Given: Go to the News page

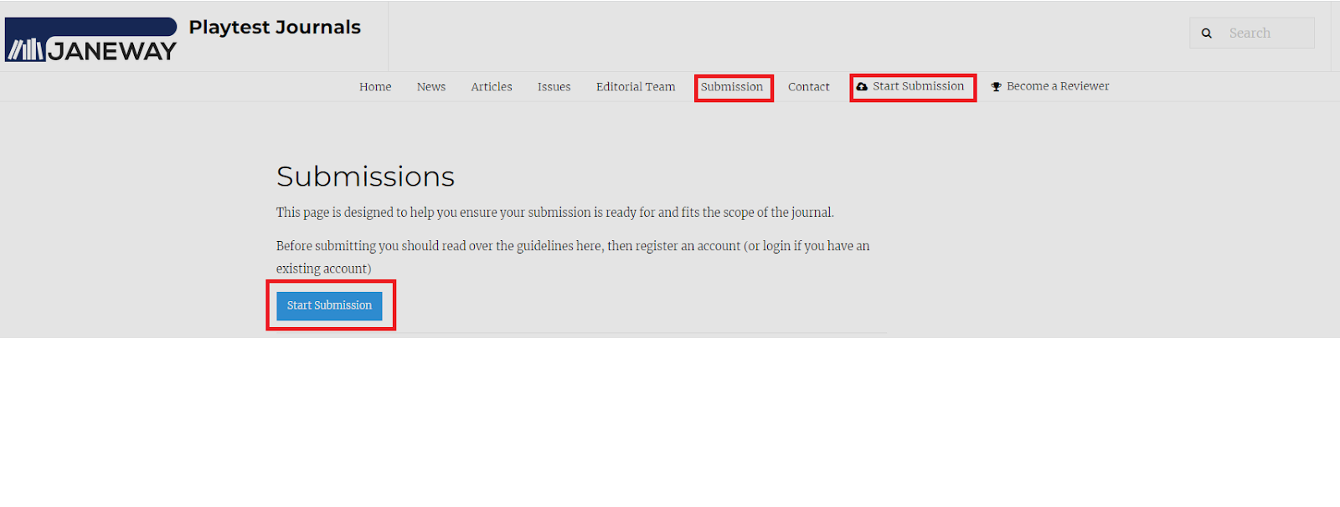Looking at the screenshot, I should pyautogui.click(x=431, y=87).
